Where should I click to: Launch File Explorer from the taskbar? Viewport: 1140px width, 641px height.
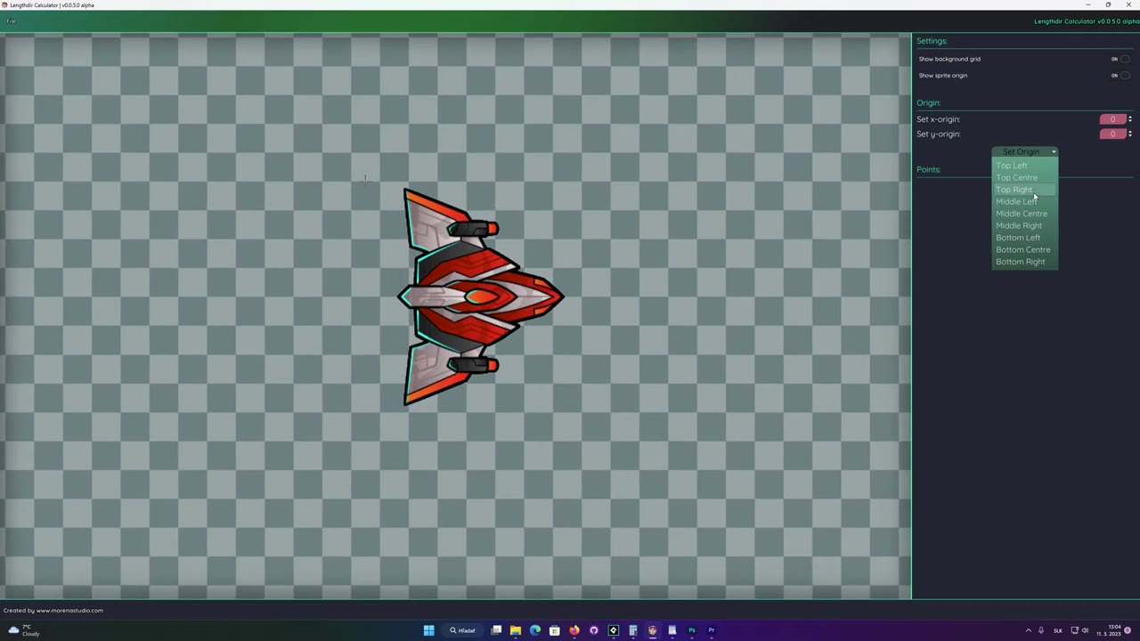[x=516, y=630]
